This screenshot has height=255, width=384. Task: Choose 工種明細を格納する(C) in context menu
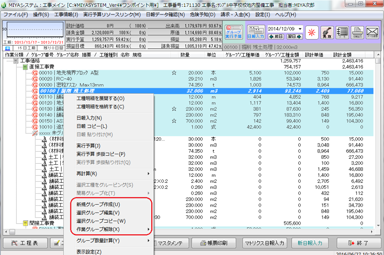pos(108,107)
